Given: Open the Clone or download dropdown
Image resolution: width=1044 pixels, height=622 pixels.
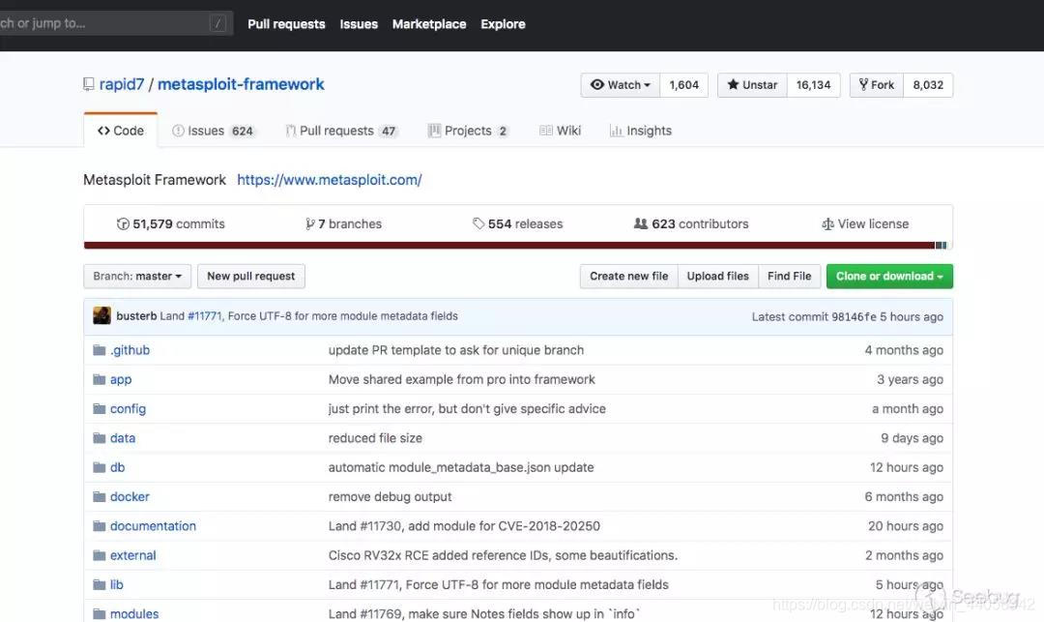Looking at the screenshot, I should tap(889, 277).
